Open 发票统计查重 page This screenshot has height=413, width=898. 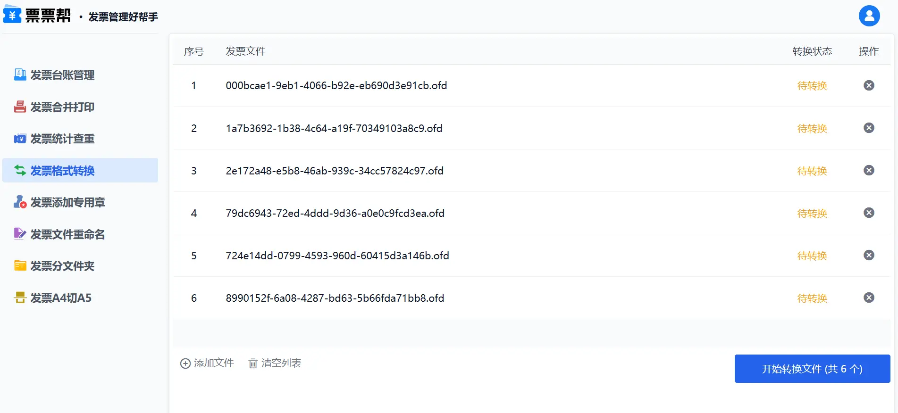62,139
